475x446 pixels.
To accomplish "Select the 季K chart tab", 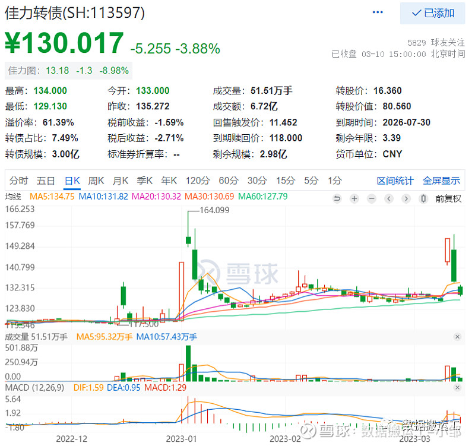I will pyautogui.click(x=144, y=181).
